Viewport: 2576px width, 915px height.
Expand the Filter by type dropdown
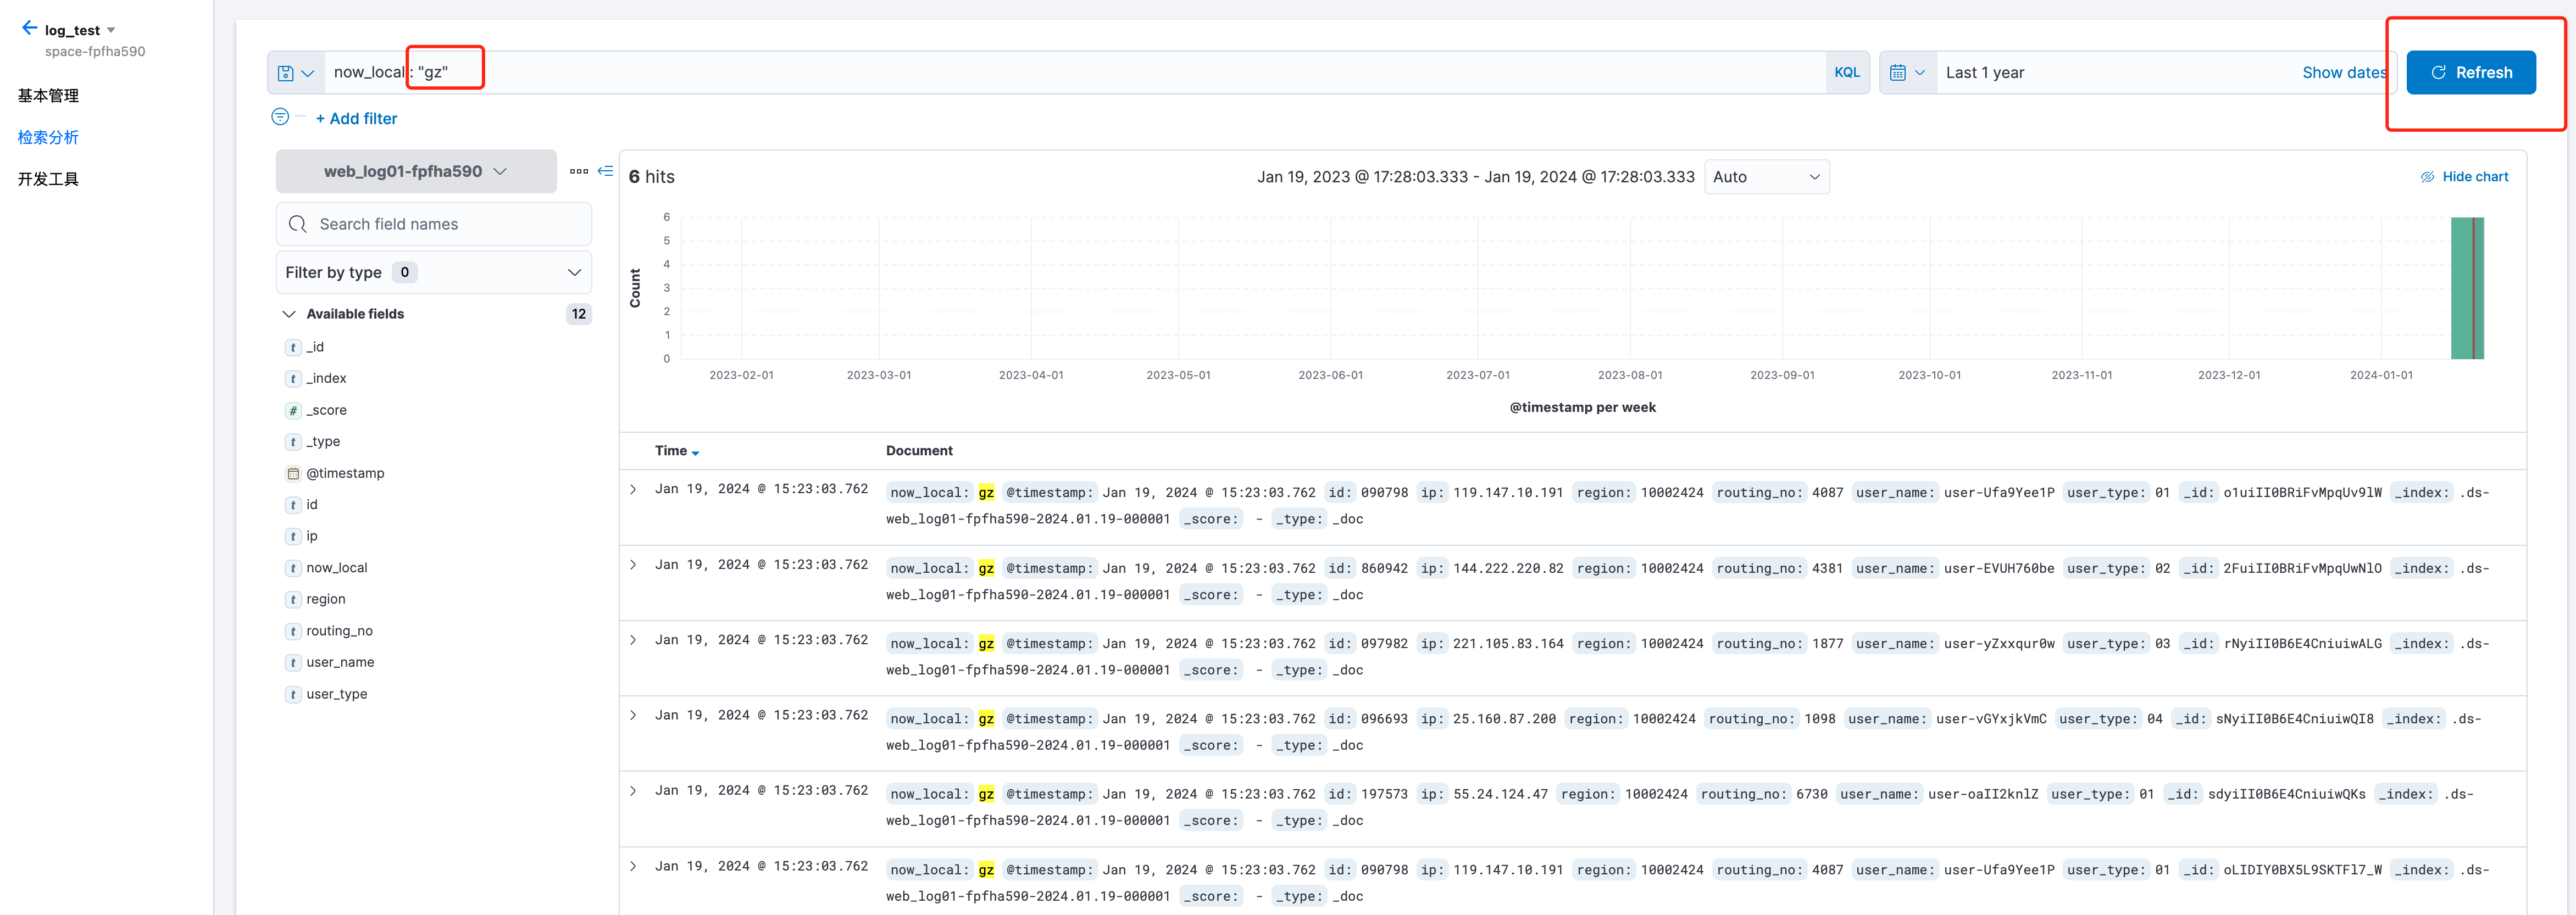pyautogui.click(x=433, y=272)
